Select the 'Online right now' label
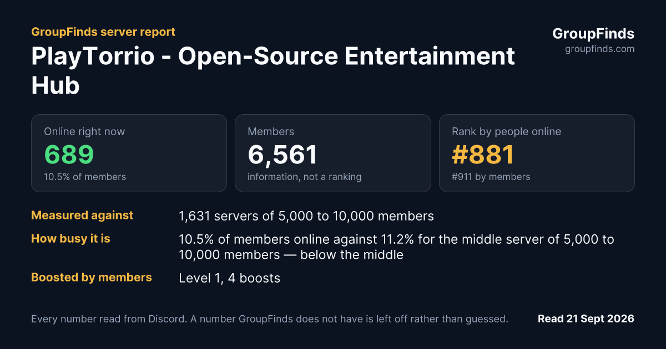The width and height of the screenshot is (666, 349). pyautogui.click(x=84, y=131)
